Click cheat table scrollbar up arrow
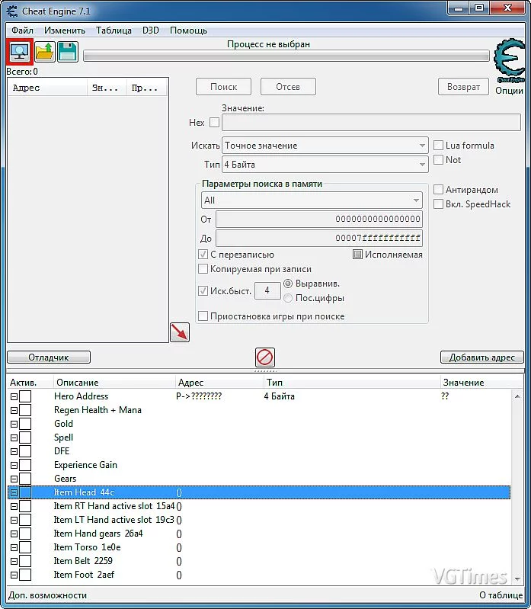 click(517, 396)
